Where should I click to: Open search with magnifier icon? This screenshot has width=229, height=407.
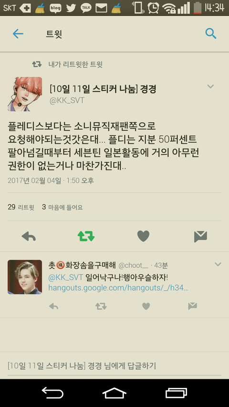(x=210, y=33)
